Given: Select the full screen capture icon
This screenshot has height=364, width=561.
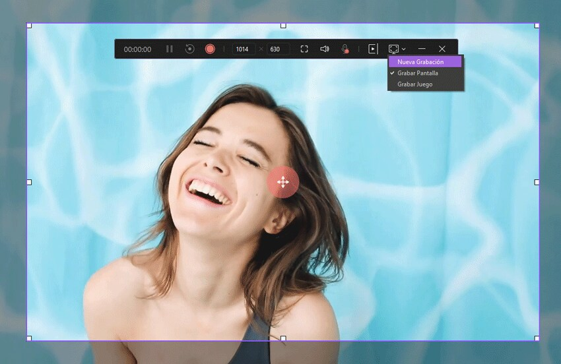Looking at the screenshot, I should coord(304,49).
